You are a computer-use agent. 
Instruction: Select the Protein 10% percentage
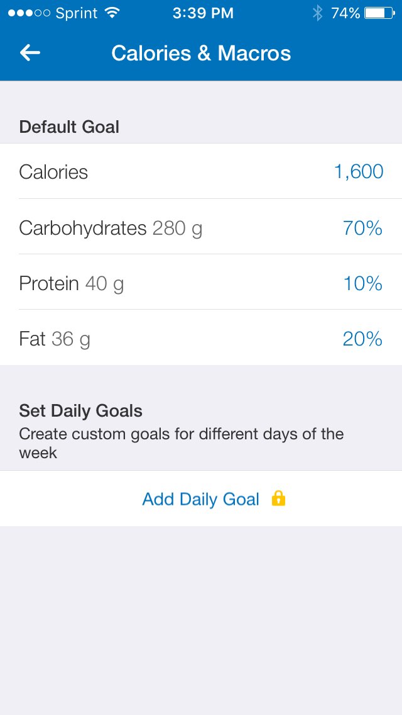click(x=363, y=283)
